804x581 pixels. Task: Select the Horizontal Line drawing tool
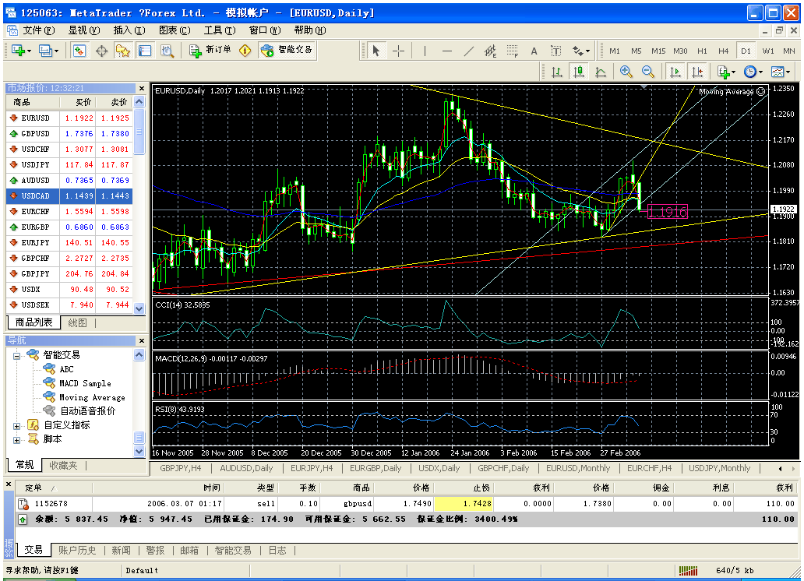tap(447, 51)
